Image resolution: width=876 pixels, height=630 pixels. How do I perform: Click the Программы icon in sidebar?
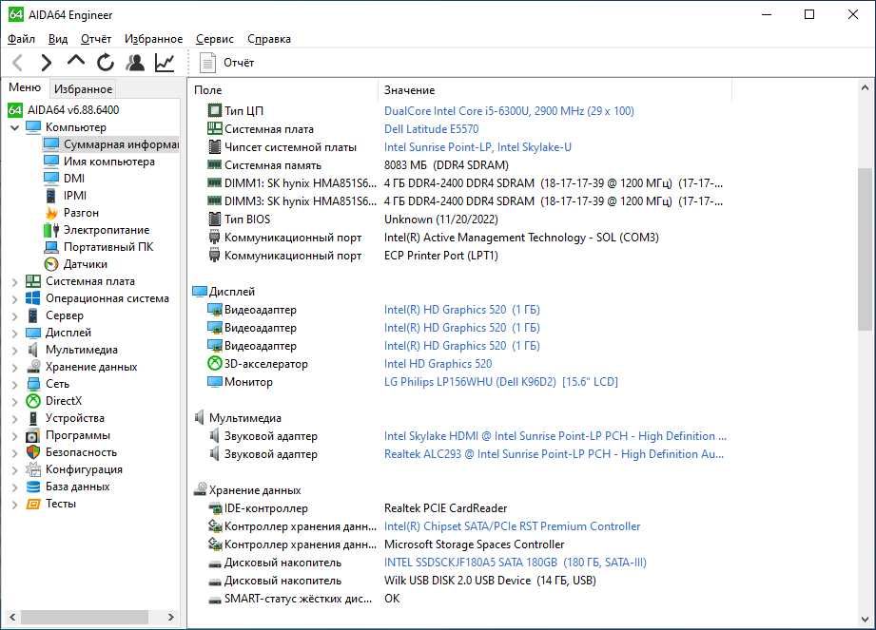[33, 435]
